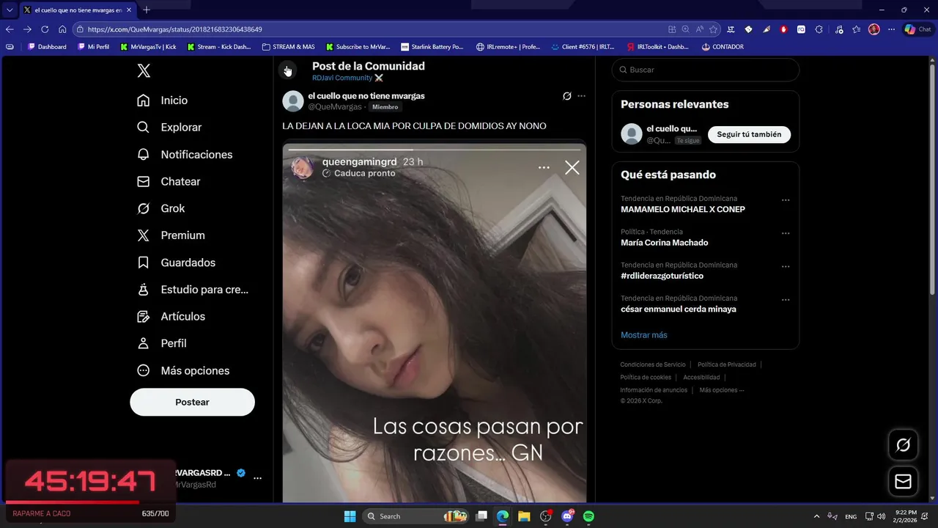Open Dashboard bookmark

[x=47, y=47]
